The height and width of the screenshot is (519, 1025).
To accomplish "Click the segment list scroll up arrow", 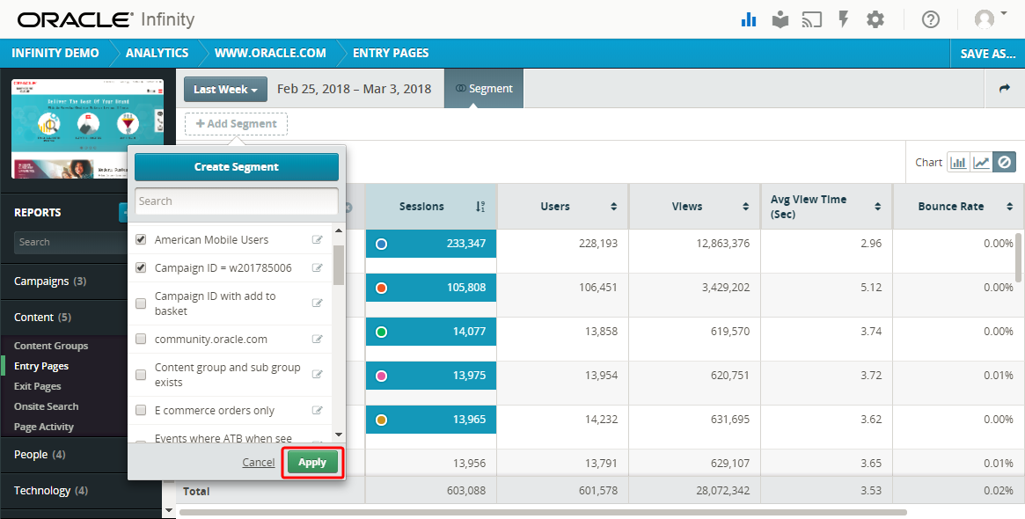I will [339, 230].
